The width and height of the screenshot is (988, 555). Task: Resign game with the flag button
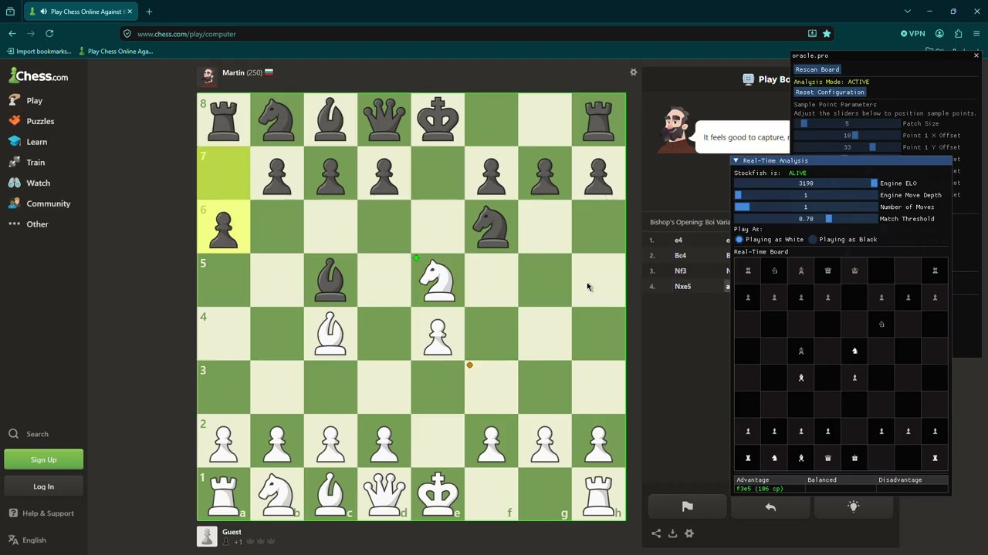pyautogui.click(x=687, y=506)
